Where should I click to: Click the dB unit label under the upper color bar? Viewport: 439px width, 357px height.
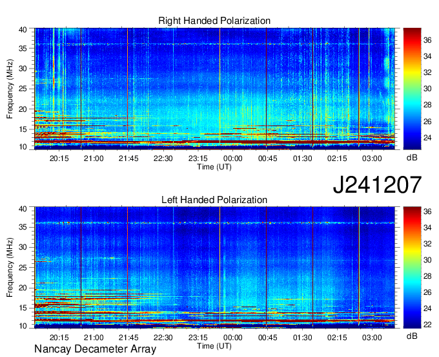point(412,158)
